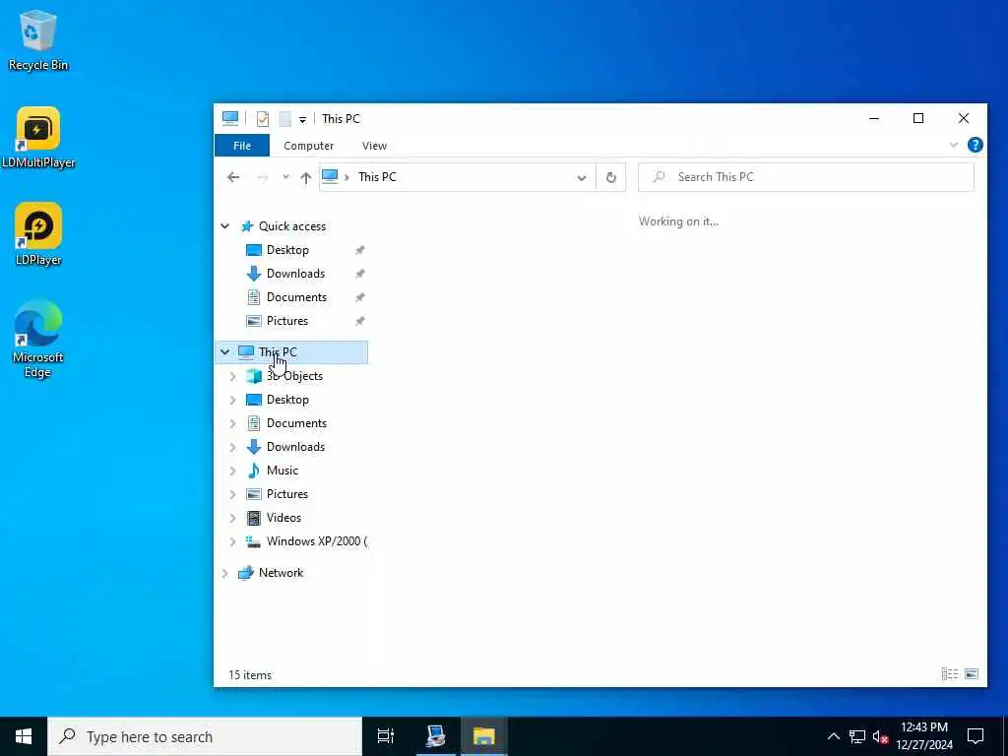Click the Properties icon in title bar
The width and height of the screenshot is (1008, 756).
[x=262, y=119]
